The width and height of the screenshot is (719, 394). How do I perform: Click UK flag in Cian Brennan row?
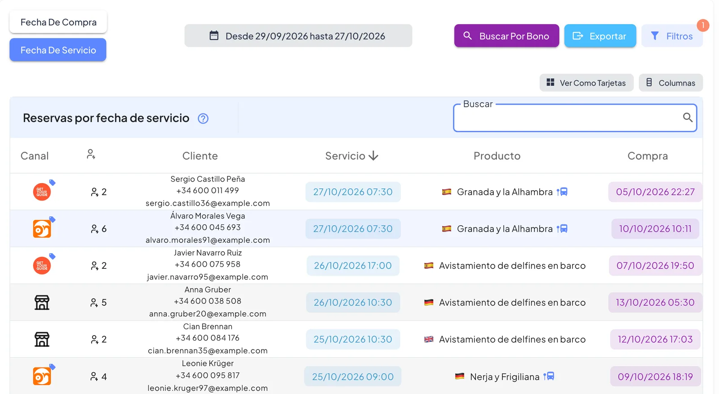pyautogui.click(x=429, y=339)
